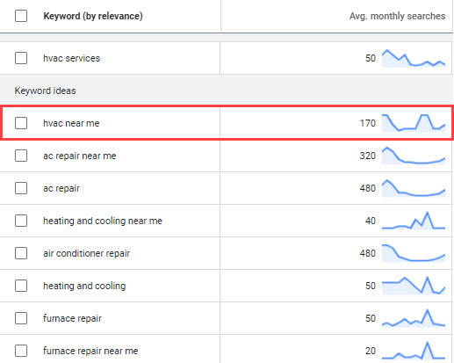
Task: Select the hvac near me checkbox
Action: (x=21, y=123)
